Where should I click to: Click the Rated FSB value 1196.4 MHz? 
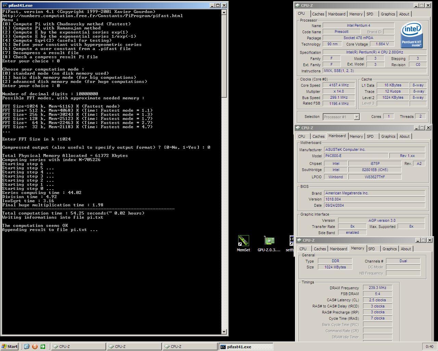[339, 104]
